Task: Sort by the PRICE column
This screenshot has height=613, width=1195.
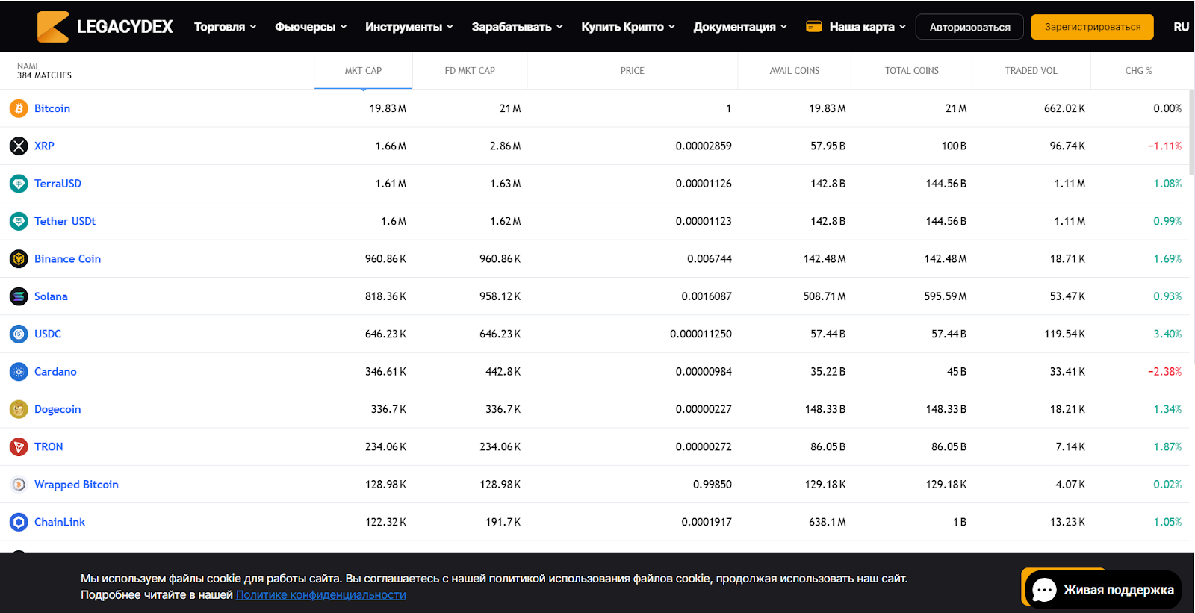Action: coord(632,71)
